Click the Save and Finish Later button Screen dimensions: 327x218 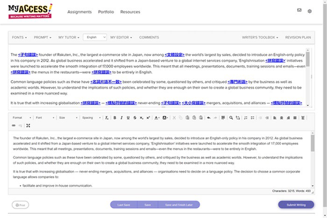pyautogui.click(x=178, y=204)
